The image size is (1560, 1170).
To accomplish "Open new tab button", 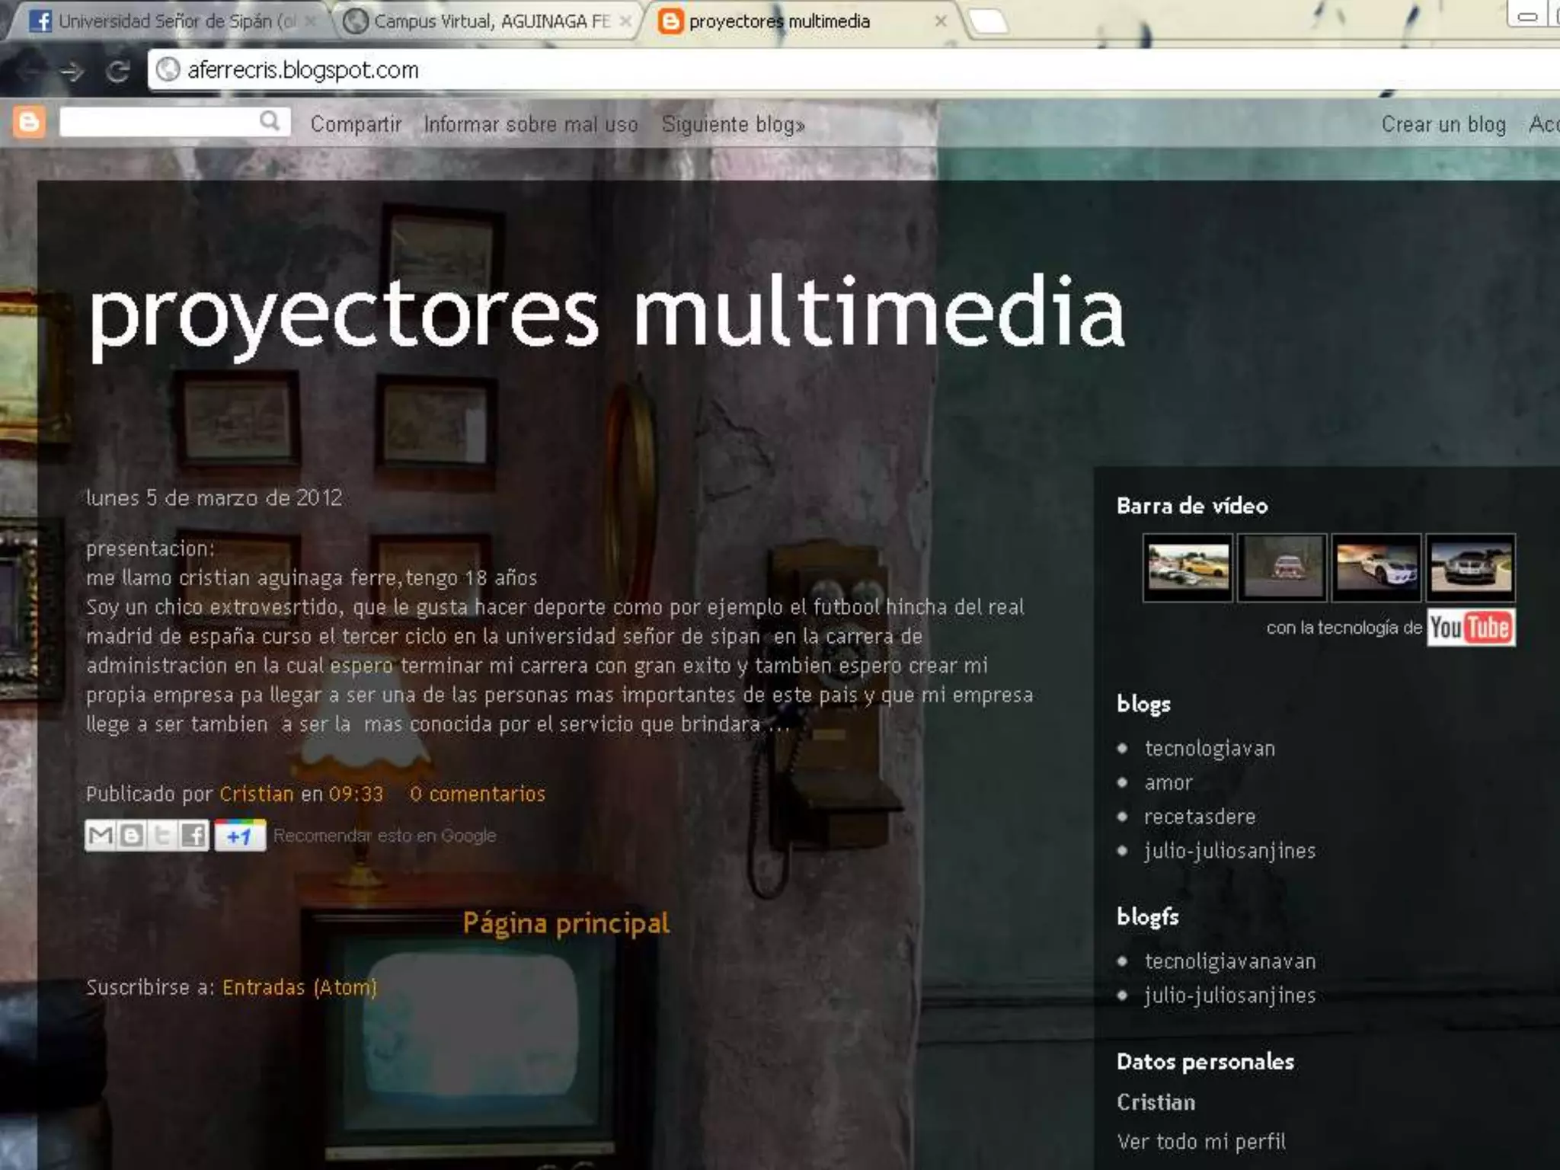I will (988, 21).
